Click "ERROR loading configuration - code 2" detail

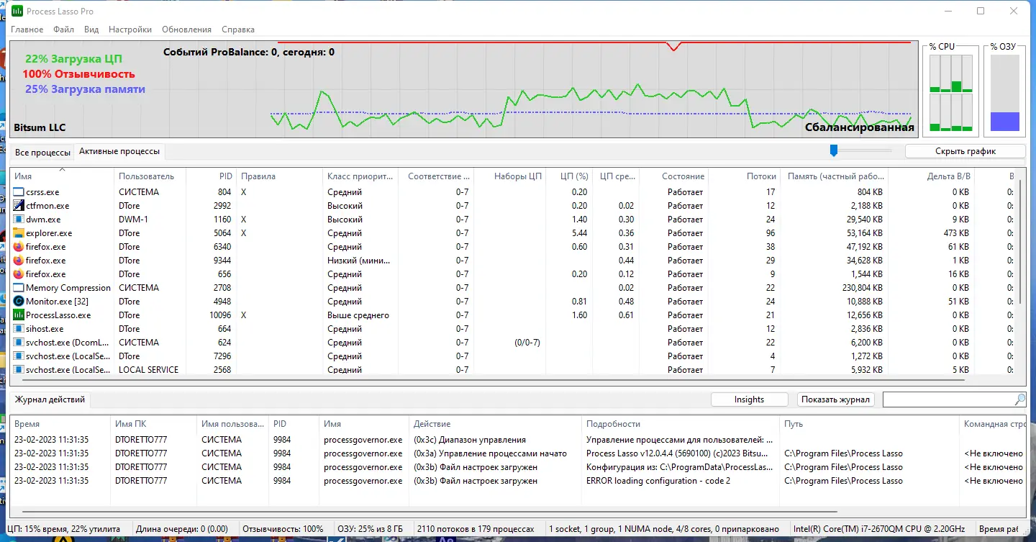point(658,481)
